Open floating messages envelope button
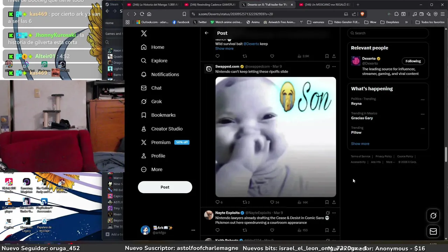The image size is (448, 252). click(x=433, y=232)
